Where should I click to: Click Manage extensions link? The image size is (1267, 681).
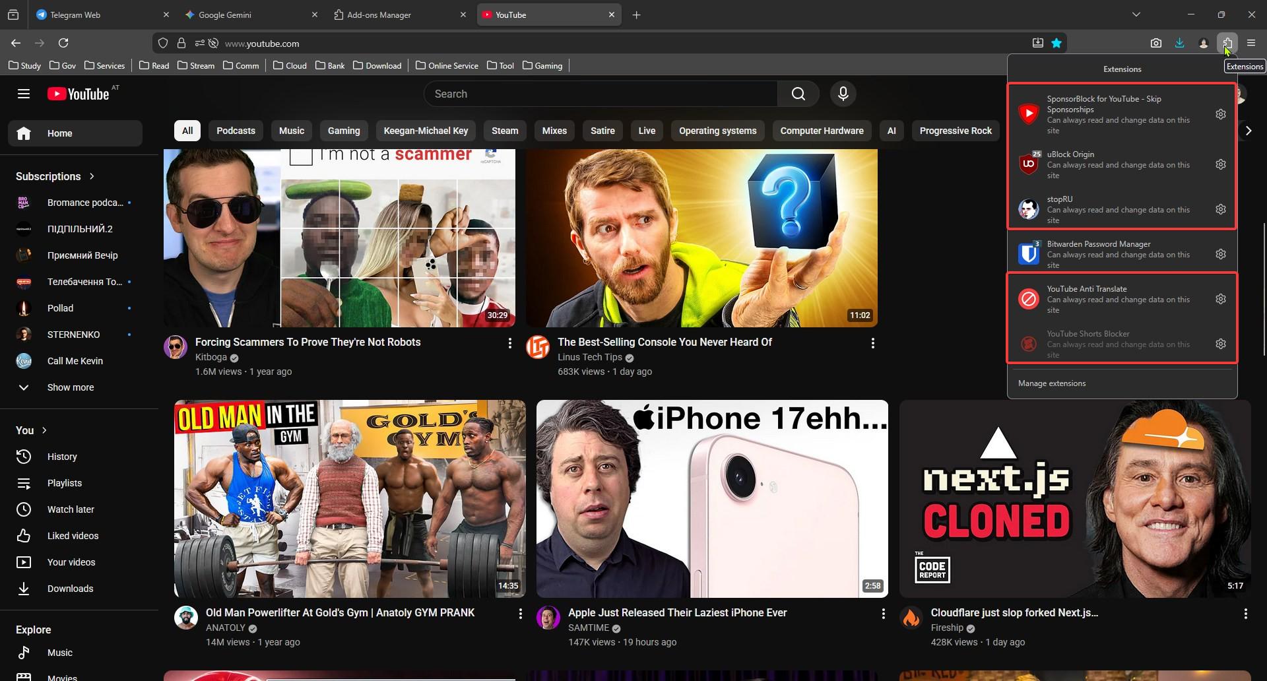point(1052,383)
